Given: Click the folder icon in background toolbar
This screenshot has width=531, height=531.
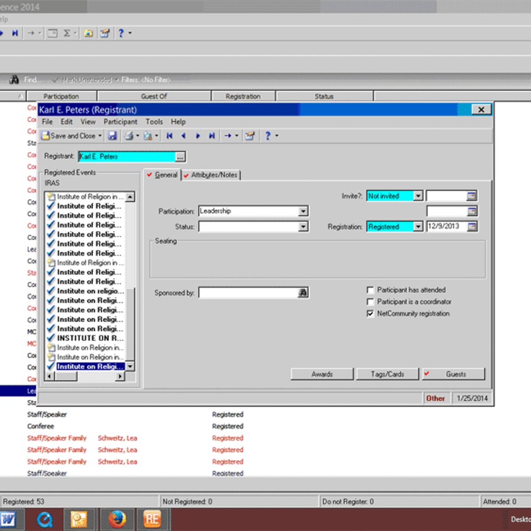Looking at the screenshot, I should tap(88, 33).
